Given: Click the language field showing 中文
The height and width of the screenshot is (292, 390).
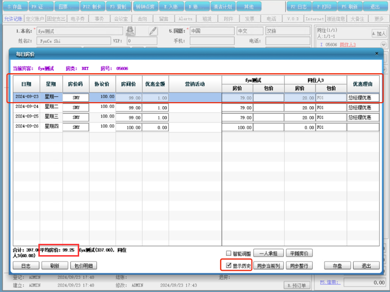Looking at the screenshot, I should (x=250, y=31).
